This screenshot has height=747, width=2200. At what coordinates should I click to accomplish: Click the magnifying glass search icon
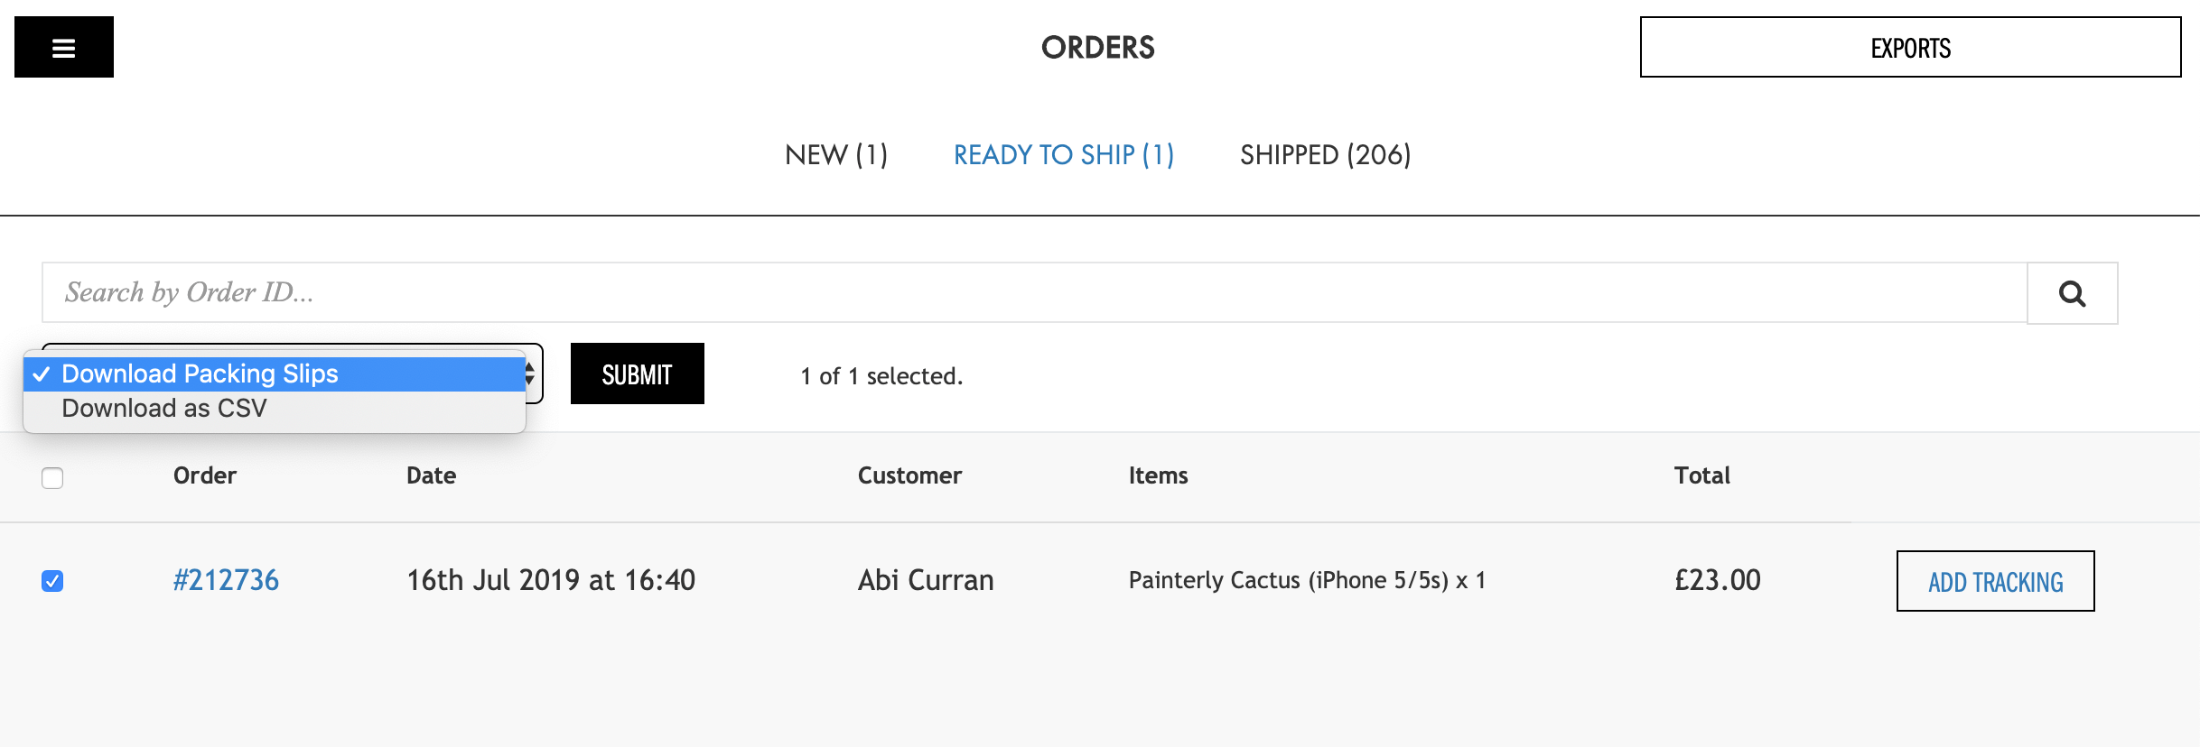[x=2072, y=293]
